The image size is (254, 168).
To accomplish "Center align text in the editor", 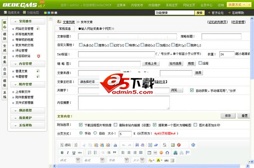I will click(129, 153).
